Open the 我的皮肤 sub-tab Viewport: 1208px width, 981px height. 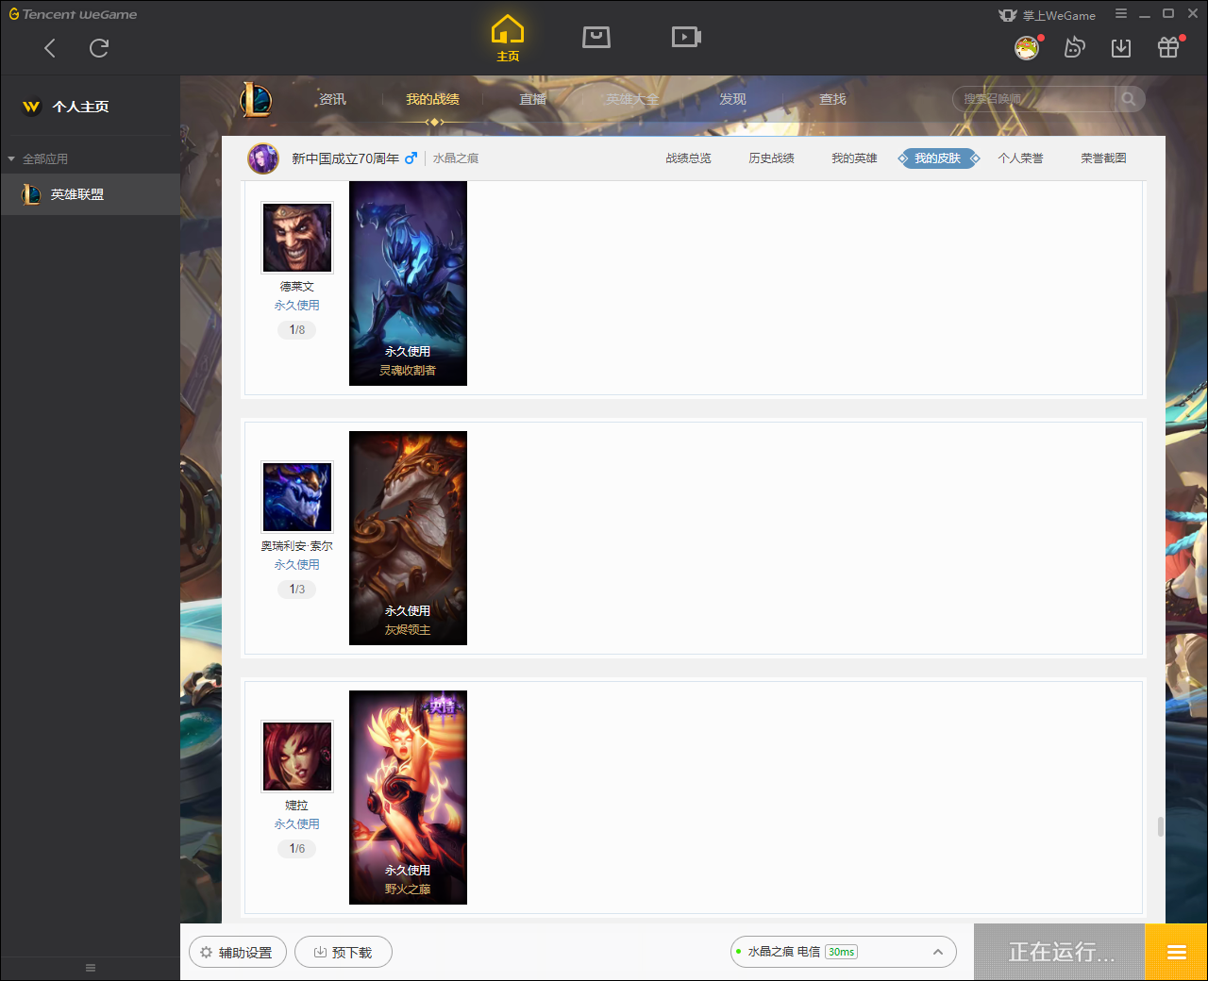click(938, 158)
